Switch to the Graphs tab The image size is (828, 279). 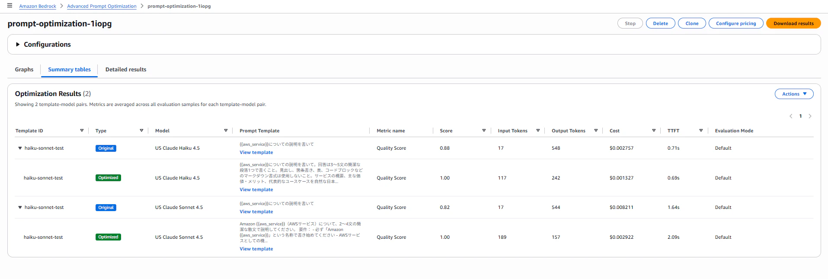coord(24,70)
